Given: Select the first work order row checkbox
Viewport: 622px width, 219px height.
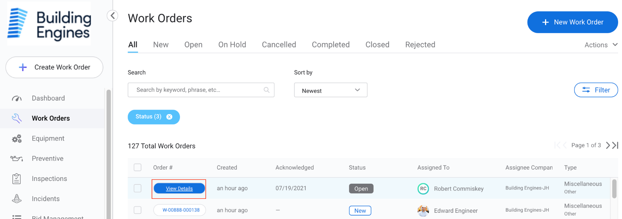Looking at the screenshot, I should 138,188.
